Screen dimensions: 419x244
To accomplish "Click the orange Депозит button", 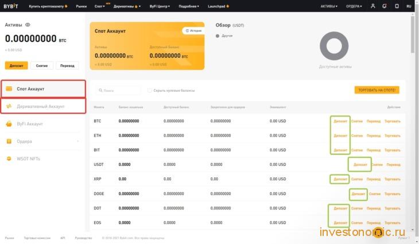I will click(x=16, y=65).
